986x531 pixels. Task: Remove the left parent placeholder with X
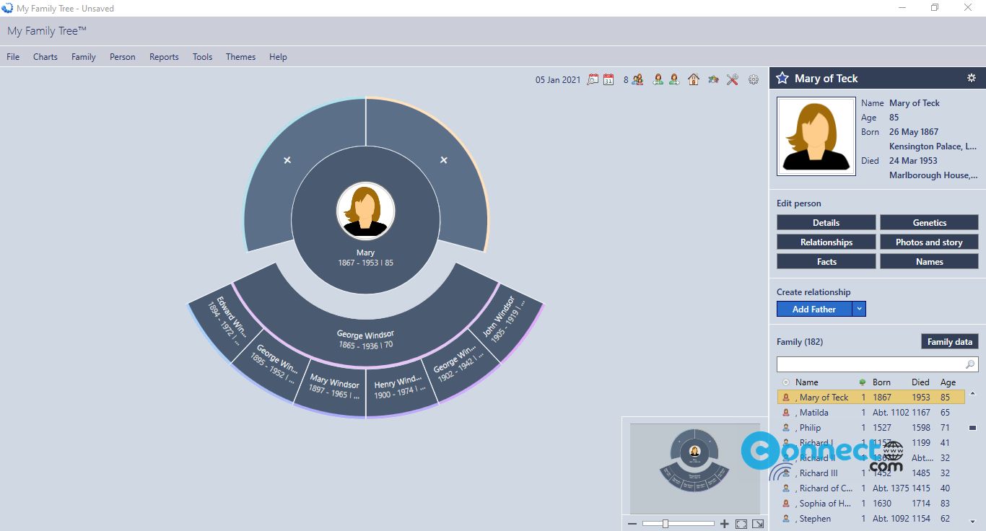tap(287, 160)
